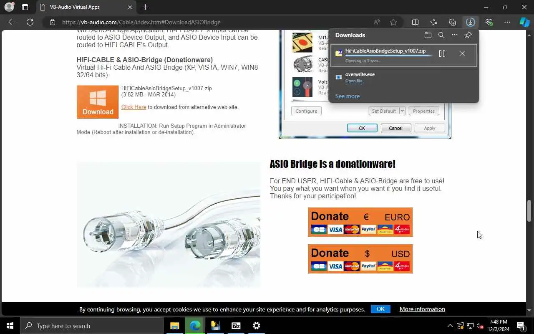The width and height of the screenshot is (534, 334).
Task: Open the tab actions menu icon
Action: click(25, 7)
